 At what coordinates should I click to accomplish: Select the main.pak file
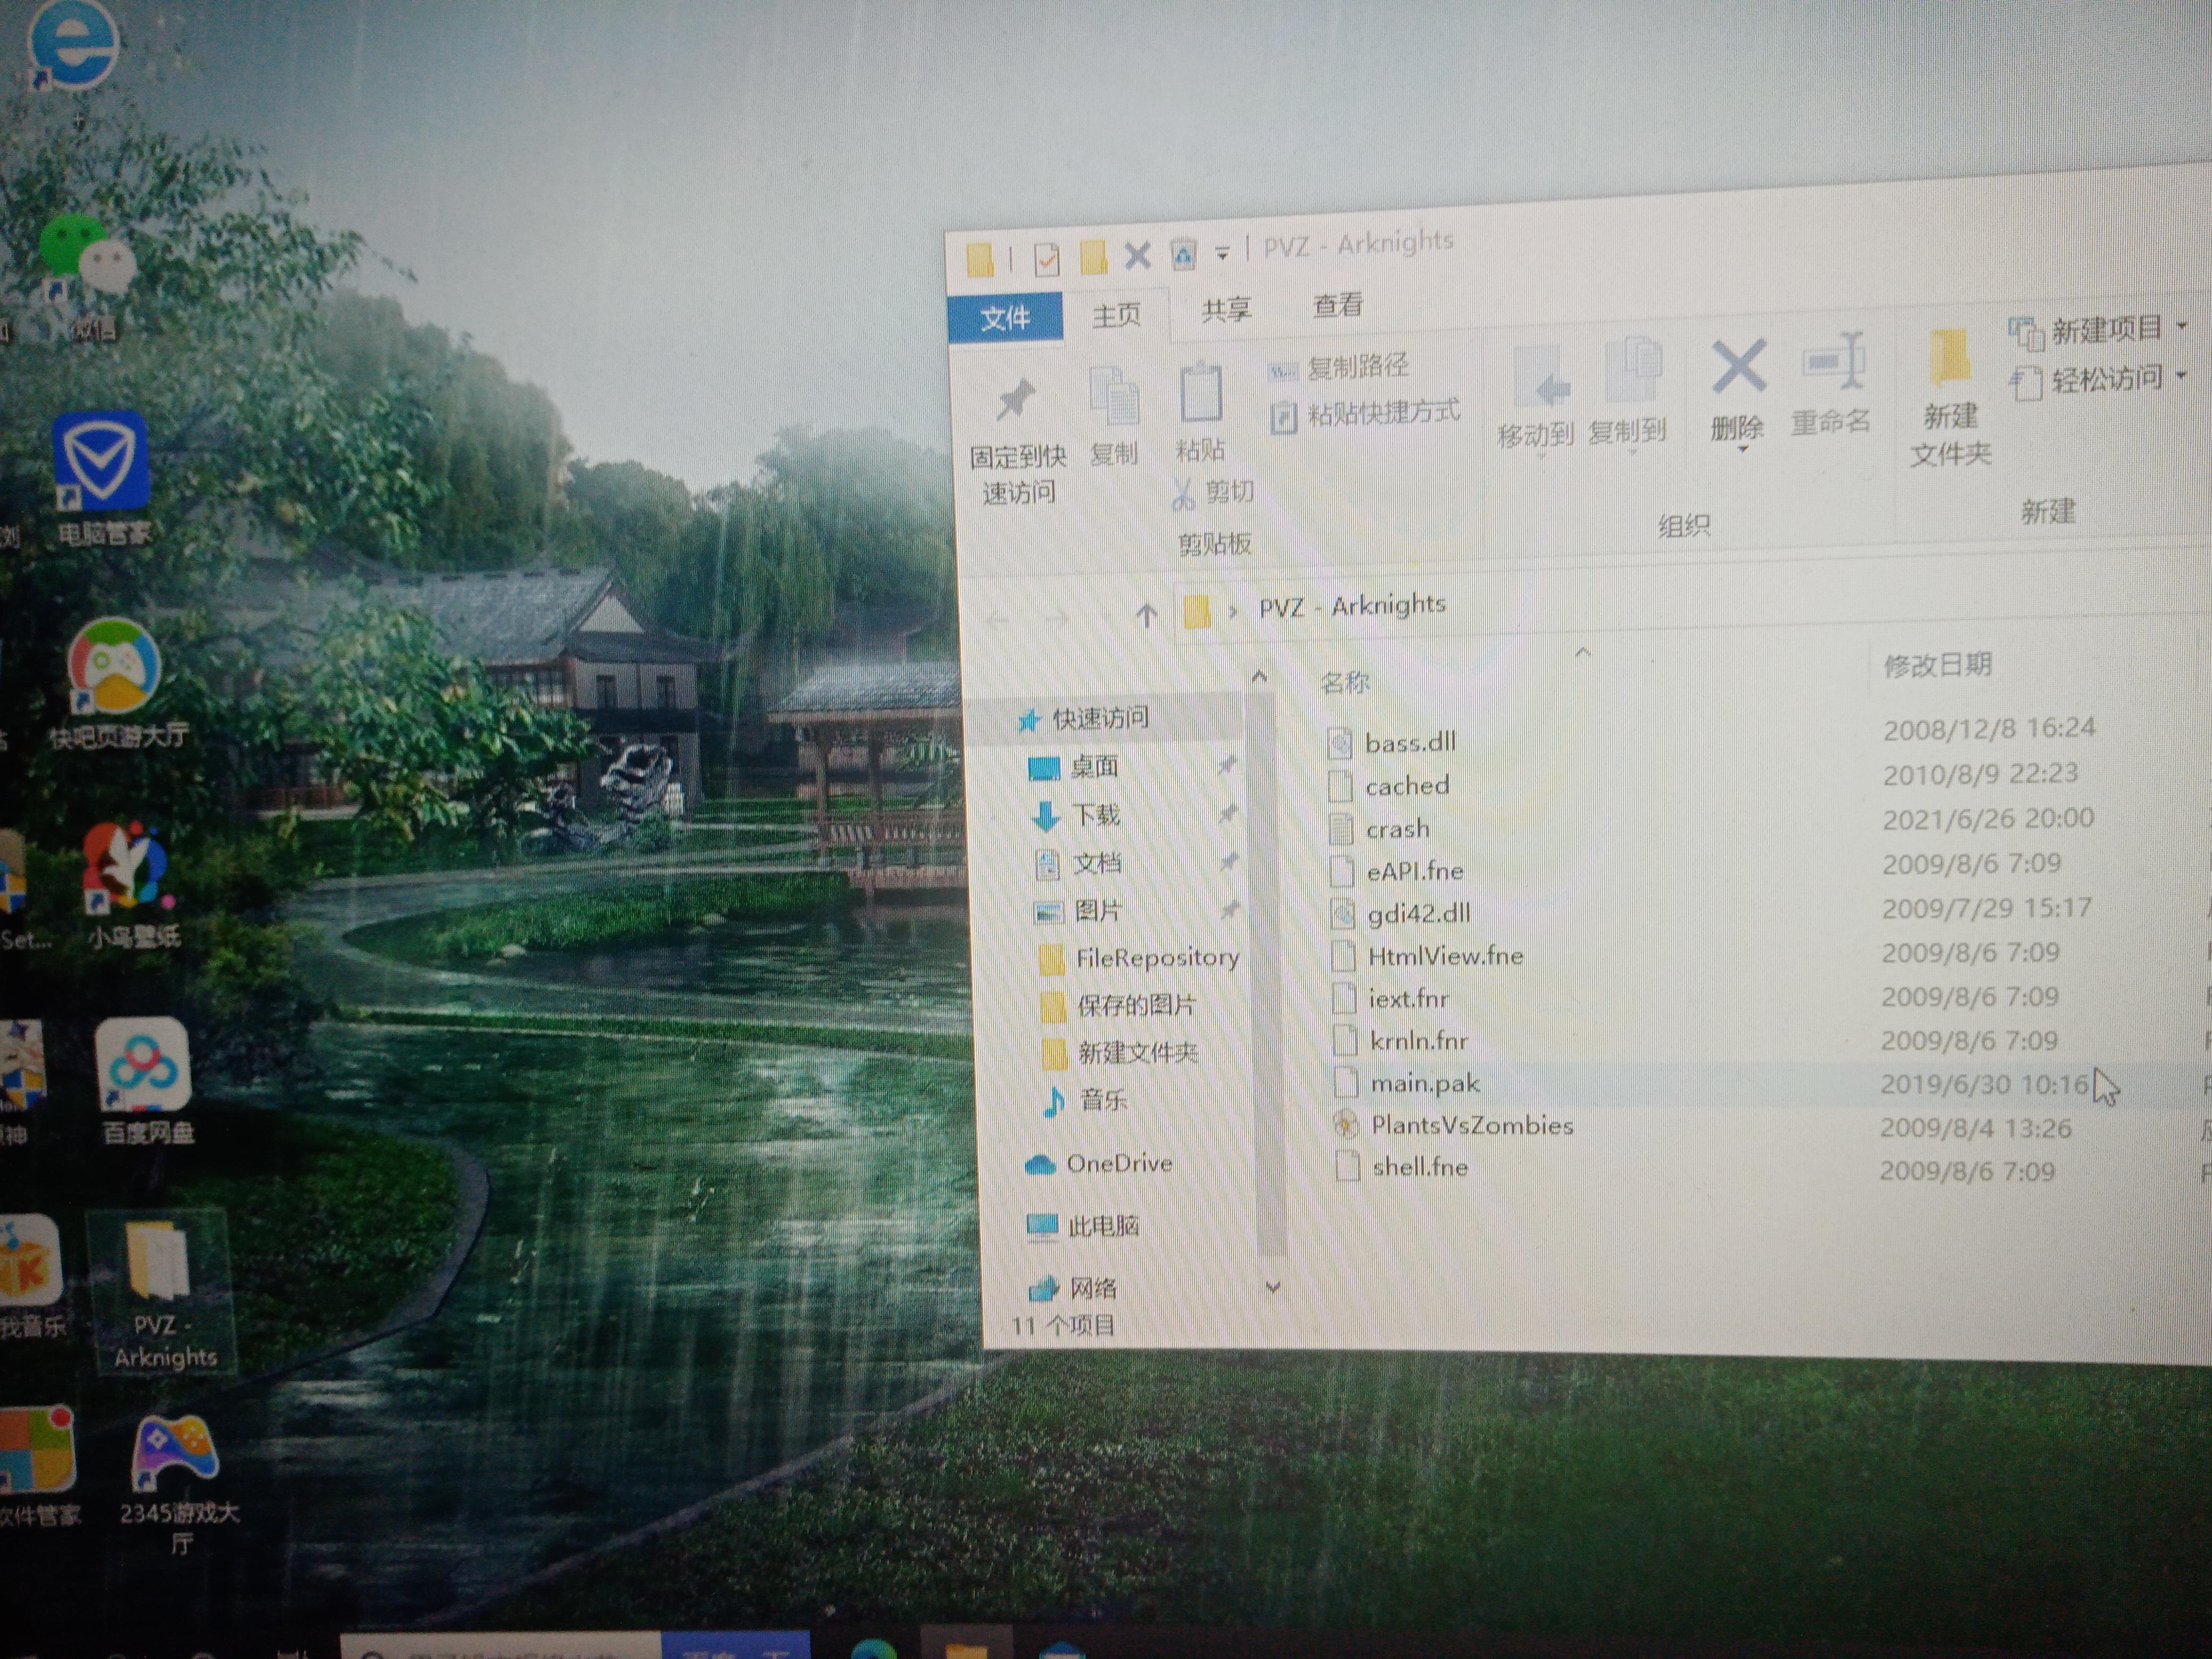[1407, 1083]
